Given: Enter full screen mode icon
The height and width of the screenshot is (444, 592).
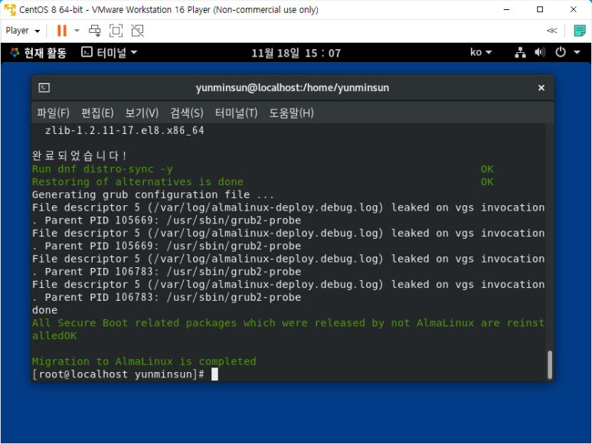Looking at the screenshot, I should (116, 31).
